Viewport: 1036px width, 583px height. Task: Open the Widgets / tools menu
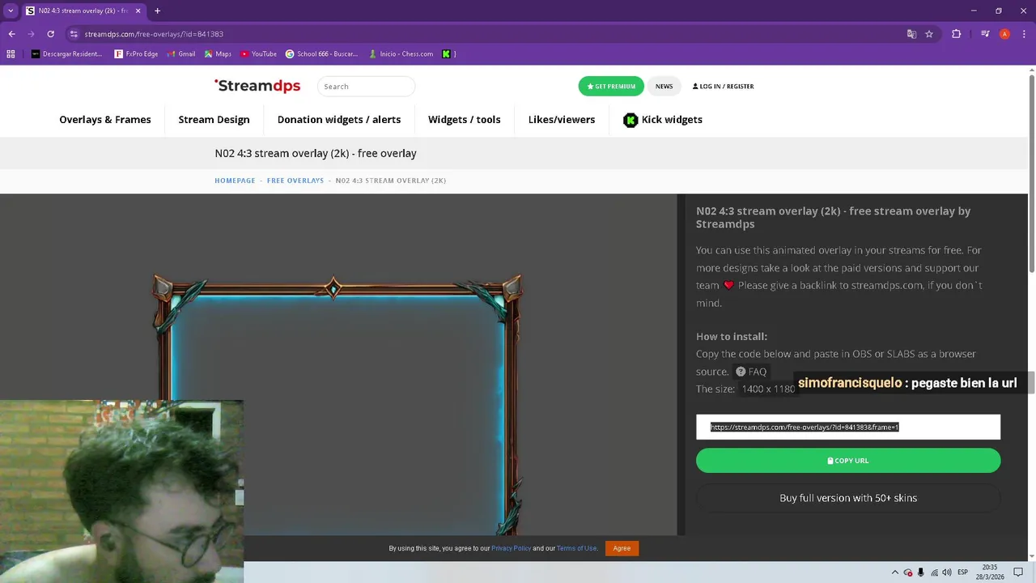(465, 120)
